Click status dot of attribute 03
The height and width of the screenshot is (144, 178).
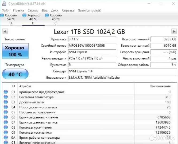[6, 102]
